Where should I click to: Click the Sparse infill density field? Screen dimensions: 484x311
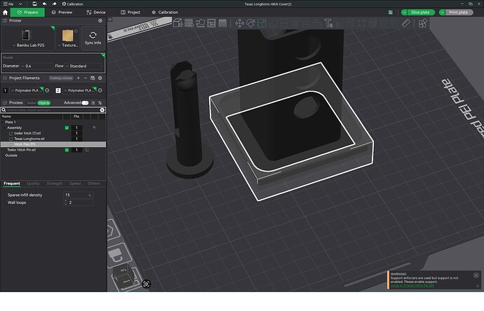(79, 195)
